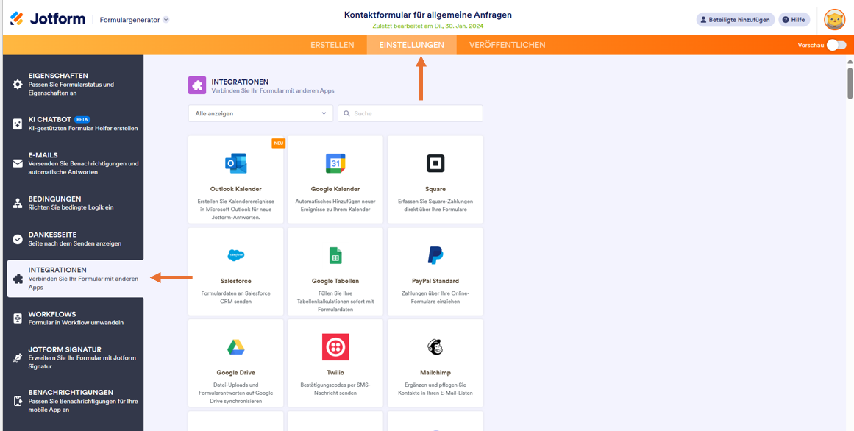
Task: Open the Mailchimp integration card
Action: tap(435, 363)
